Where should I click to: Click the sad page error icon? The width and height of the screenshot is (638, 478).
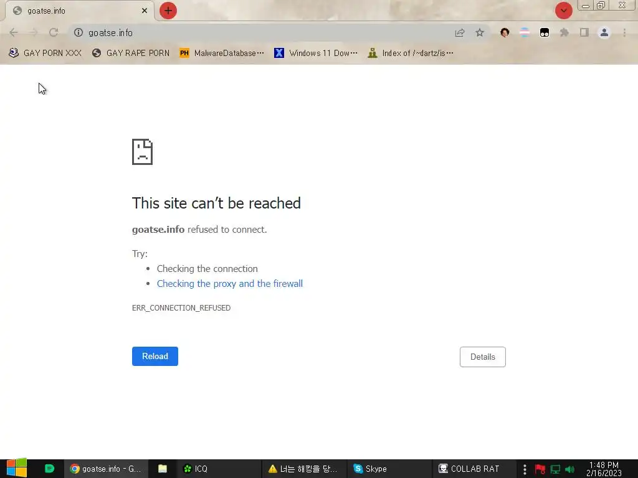(143, 152)
